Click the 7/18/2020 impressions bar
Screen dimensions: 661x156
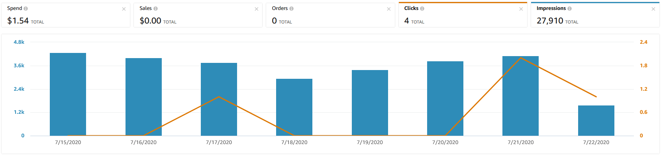294,107
